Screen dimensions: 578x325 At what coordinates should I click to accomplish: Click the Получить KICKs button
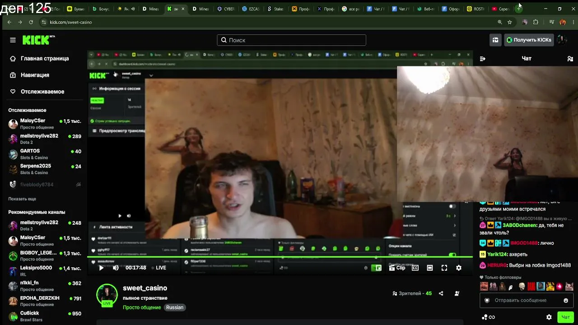(529, 40)
